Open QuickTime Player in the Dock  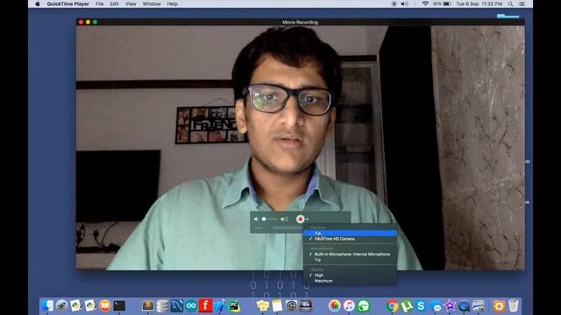tap(464, 306)
